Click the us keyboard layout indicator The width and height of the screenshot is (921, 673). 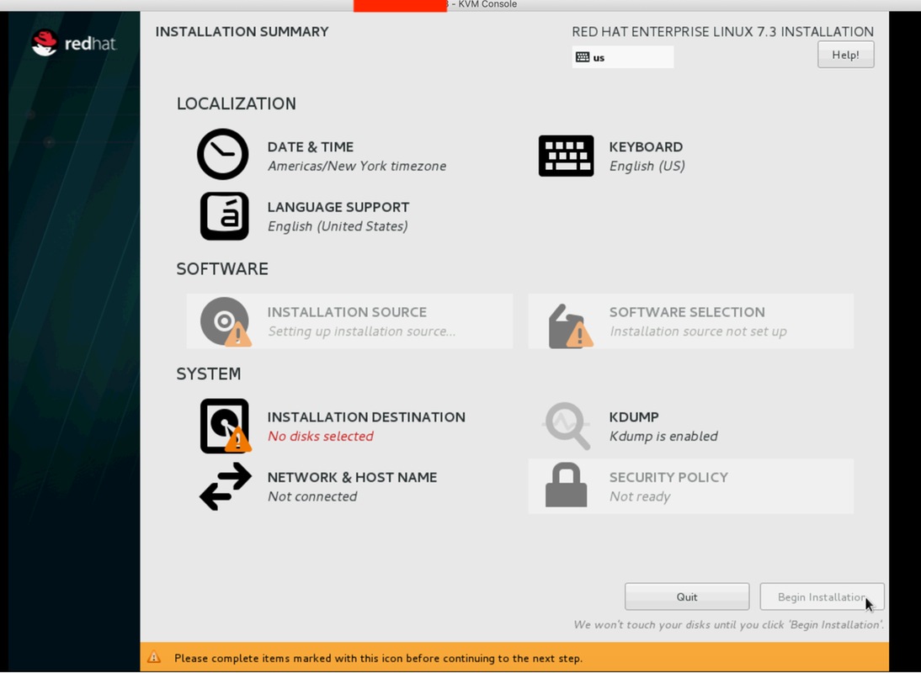623,57
